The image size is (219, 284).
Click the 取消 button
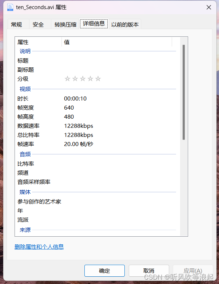point(149,271)
